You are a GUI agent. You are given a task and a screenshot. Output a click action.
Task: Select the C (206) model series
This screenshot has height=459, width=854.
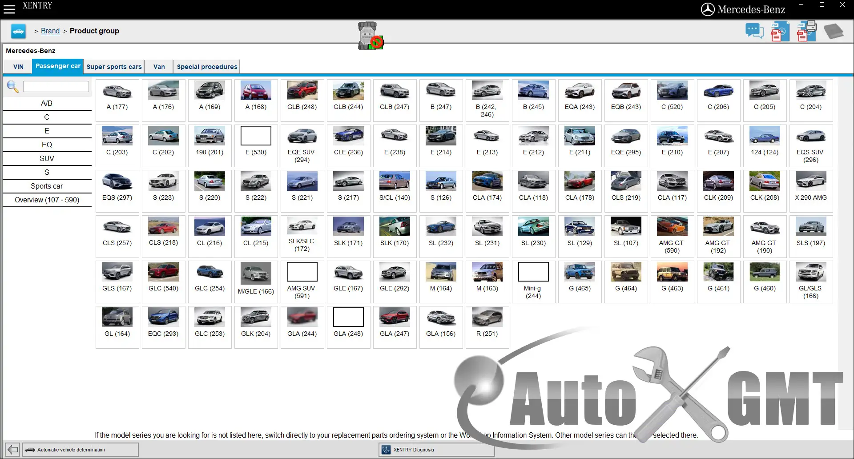coord(719,101)
